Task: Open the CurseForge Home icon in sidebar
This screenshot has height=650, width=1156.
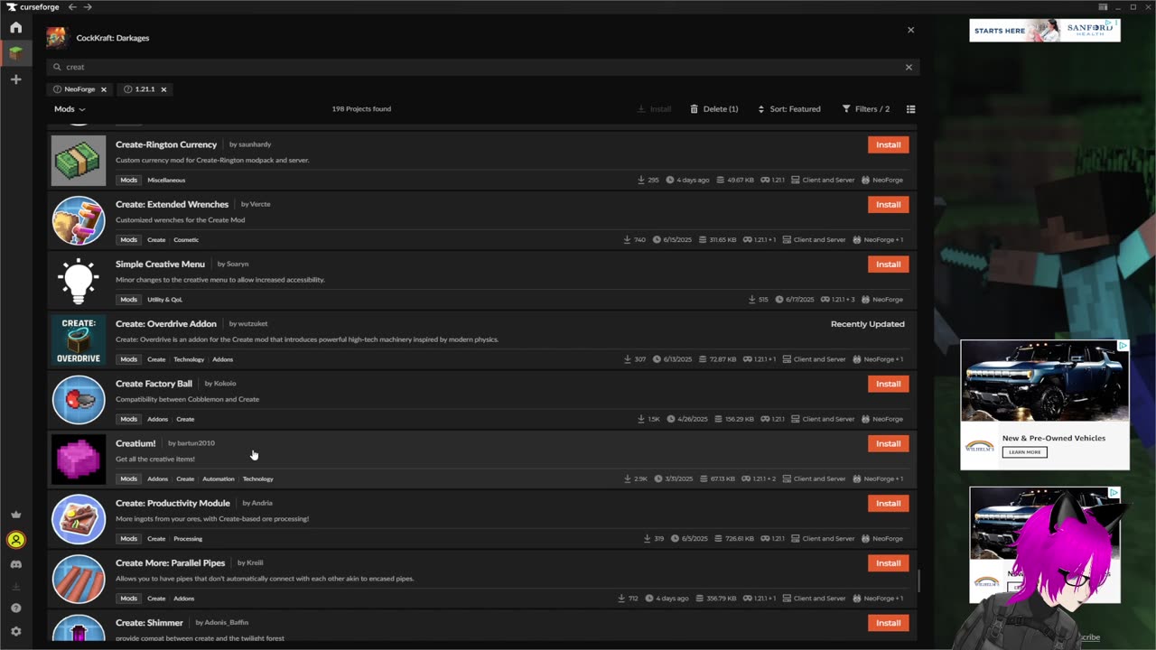Action: click(15, 28)
